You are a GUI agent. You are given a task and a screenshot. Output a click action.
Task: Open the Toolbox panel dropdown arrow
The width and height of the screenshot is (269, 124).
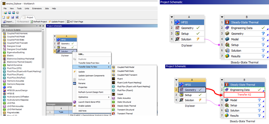[37, 26]
